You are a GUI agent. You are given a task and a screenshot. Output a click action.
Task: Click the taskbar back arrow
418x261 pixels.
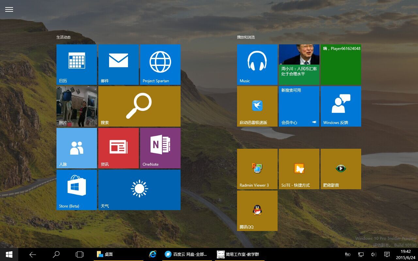pyautogui.click(x=33, y=254)
